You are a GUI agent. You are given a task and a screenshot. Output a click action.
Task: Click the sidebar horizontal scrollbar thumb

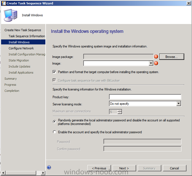tap(21, 173)
